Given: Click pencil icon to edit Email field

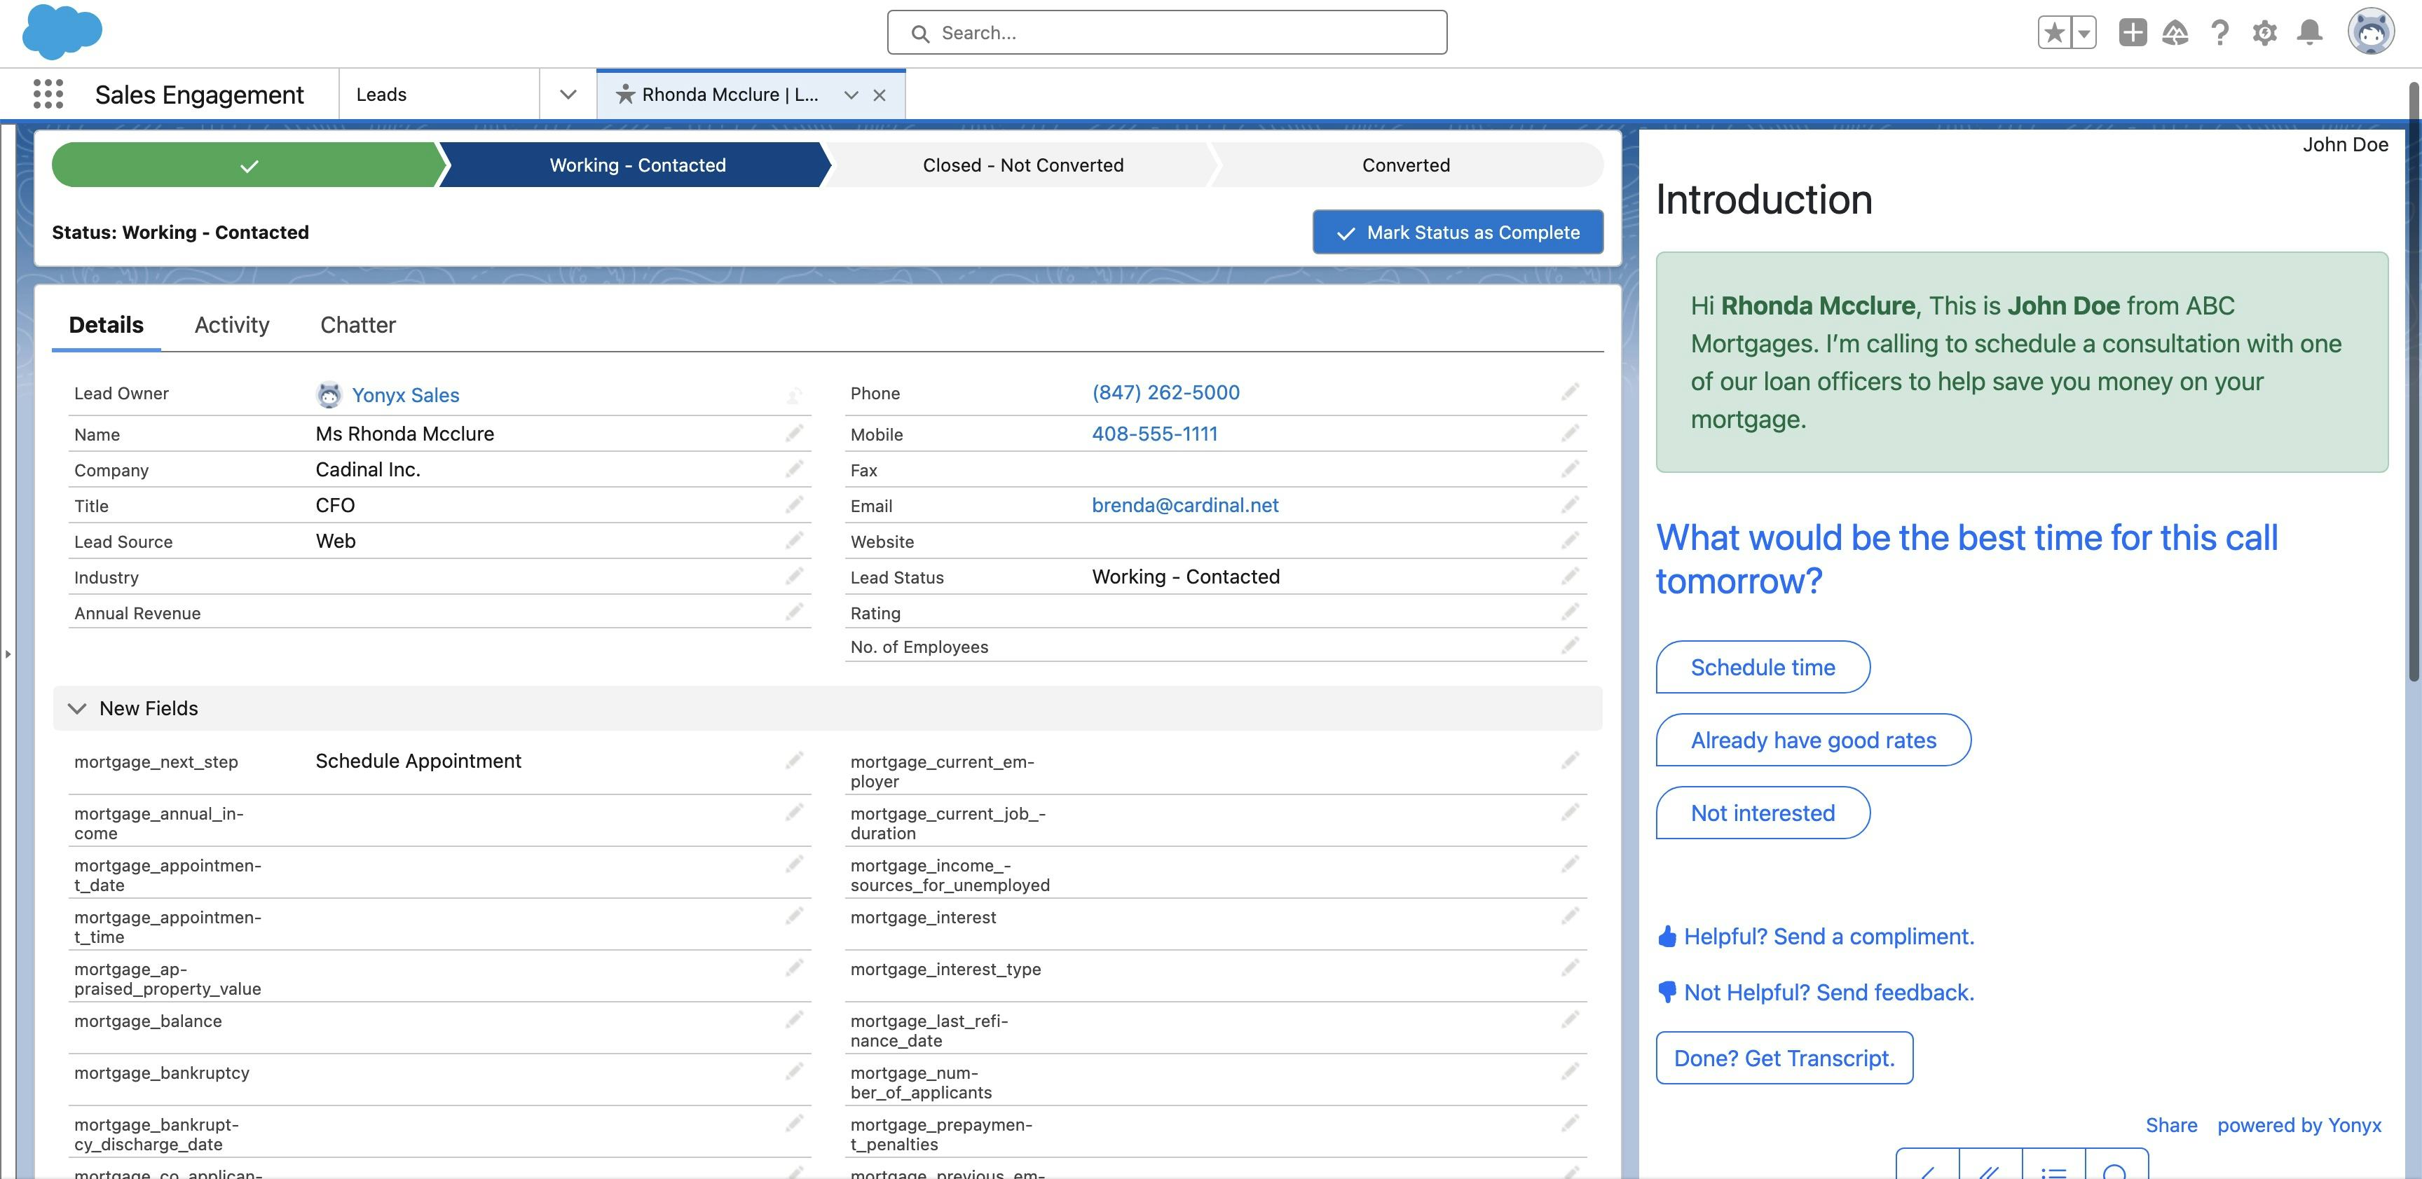Looking at the screenshot, I should click(x=1570, y=505).
